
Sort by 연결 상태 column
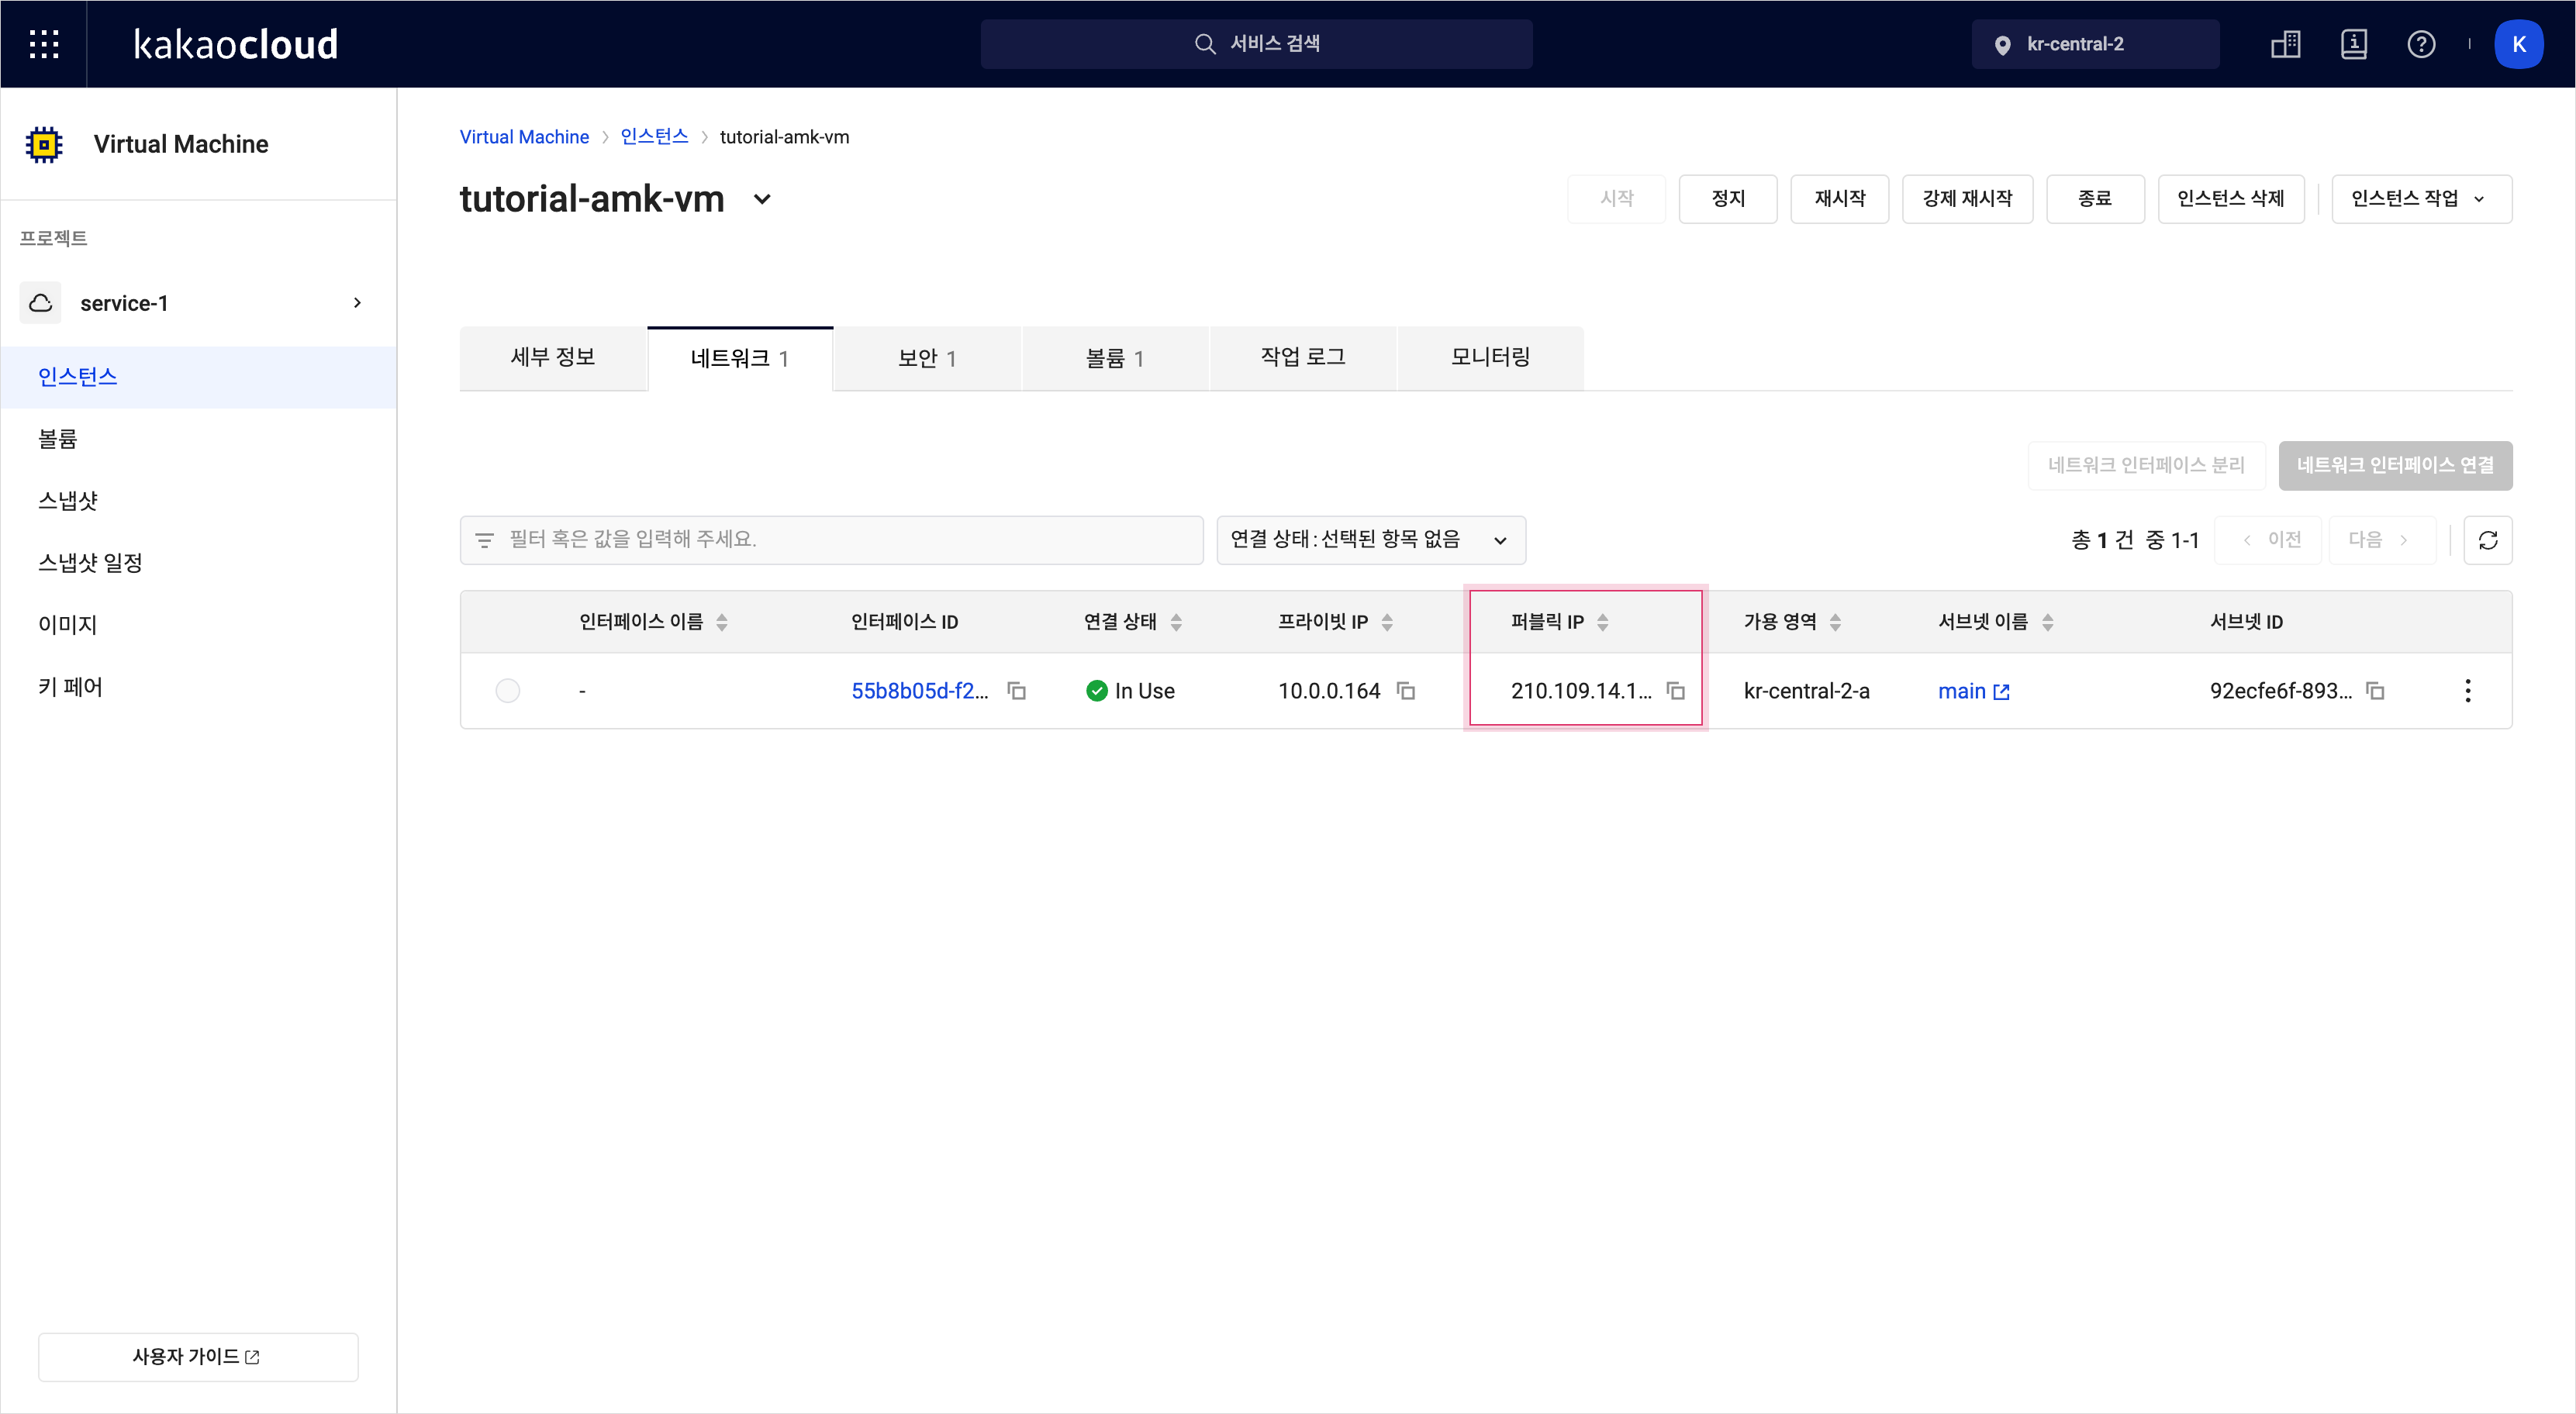pyautogui.click(x=1176, y=622)
